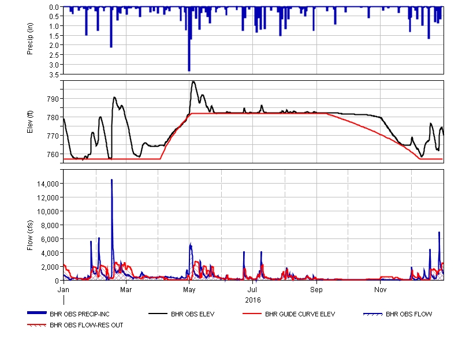Viewport: 462px width, 362px height.
Task: Click the Jan label on time axis
Action: [x=64, y=290]
